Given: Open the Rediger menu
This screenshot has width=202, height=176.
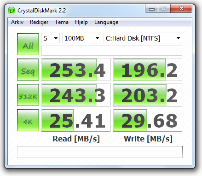Looking at the screenshot, I should click(x=39, y=22).
